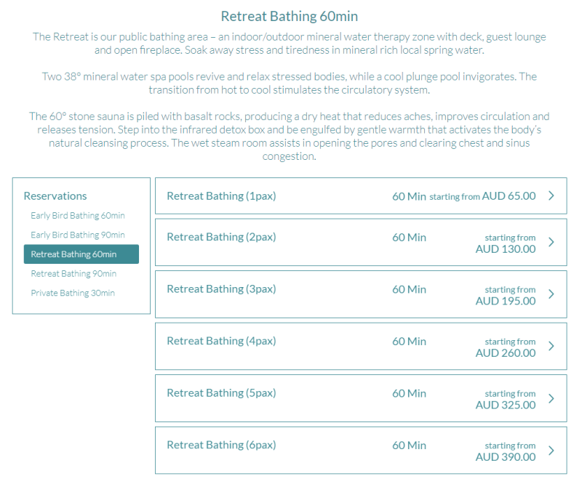Choose Private Bathing 30min option

click(x=73, y=293)
